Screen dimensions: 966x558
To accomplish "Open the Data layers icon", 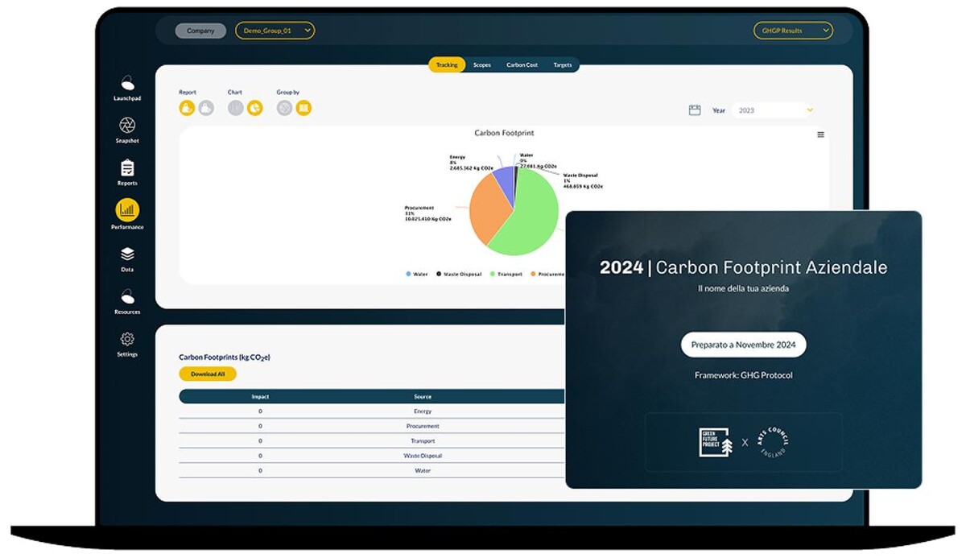I will (x=127, y=254).
